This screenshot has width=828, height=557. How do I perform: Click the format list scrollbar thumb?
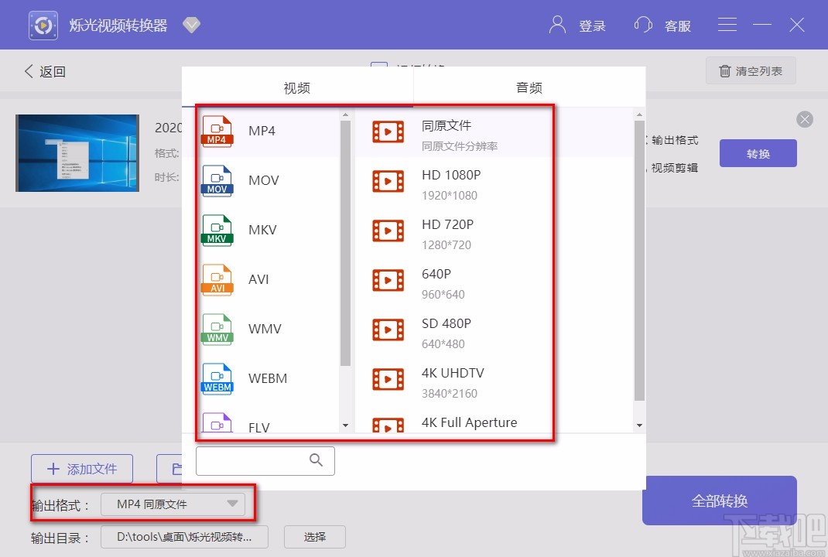click(345, 243)
